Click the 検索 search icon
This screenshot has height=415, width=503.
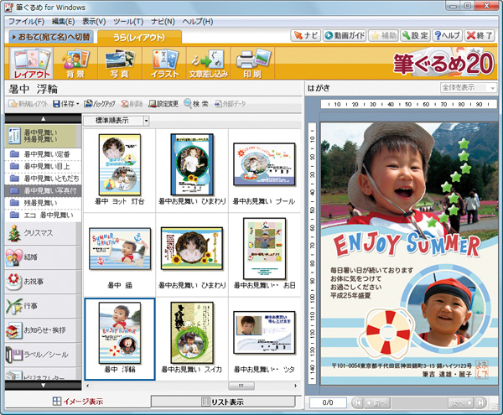[195, 104]
